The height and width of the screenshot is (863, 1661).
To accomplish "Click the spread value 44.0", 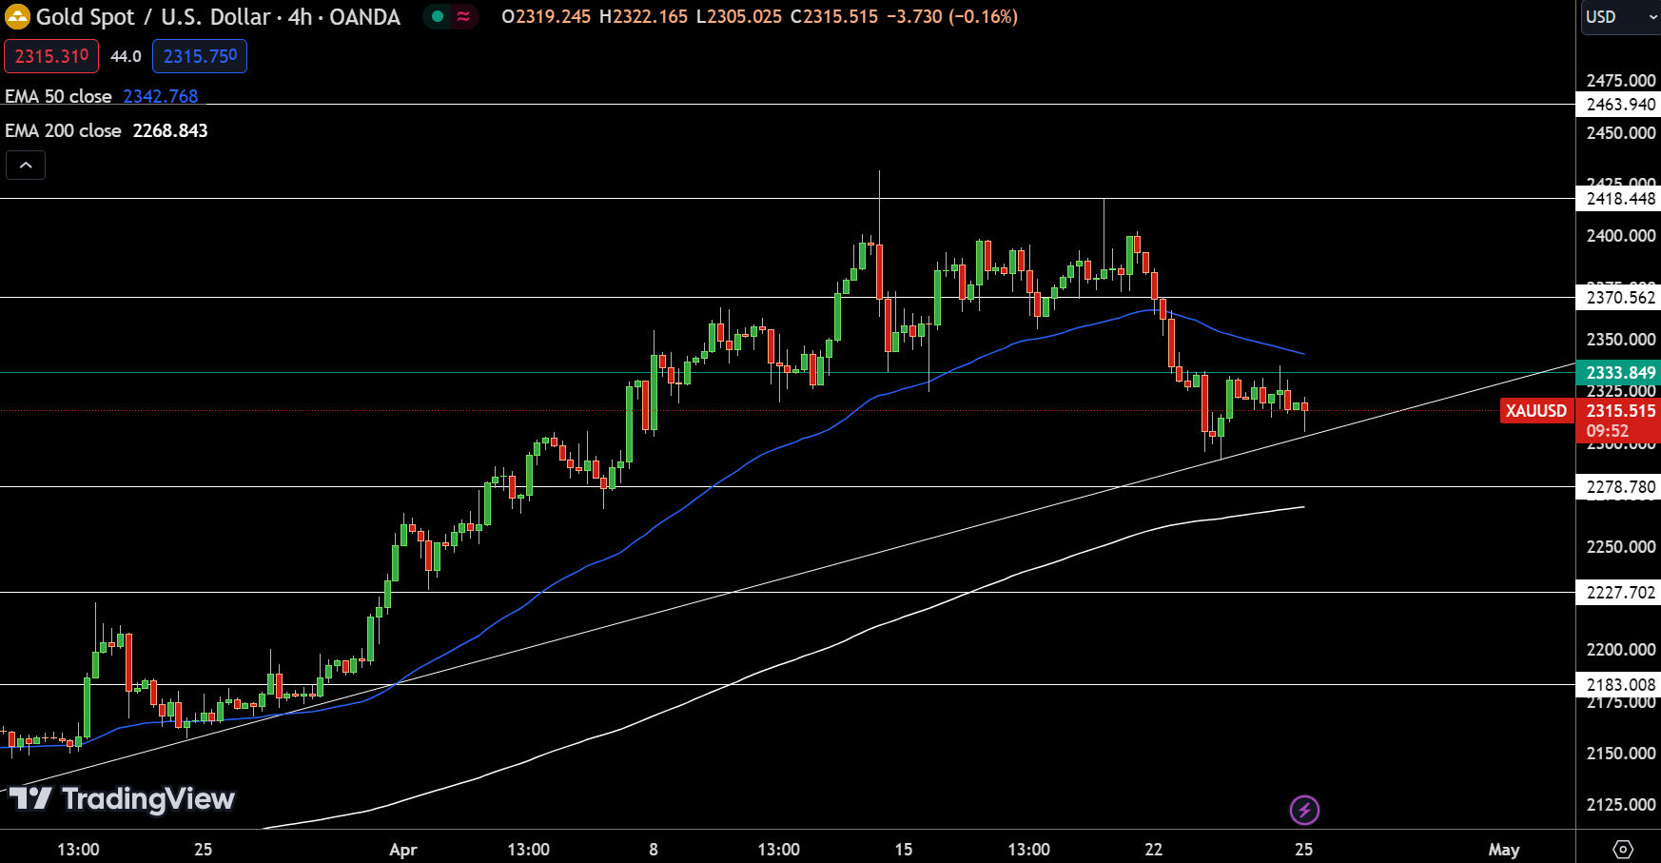I will pos(126,56).
